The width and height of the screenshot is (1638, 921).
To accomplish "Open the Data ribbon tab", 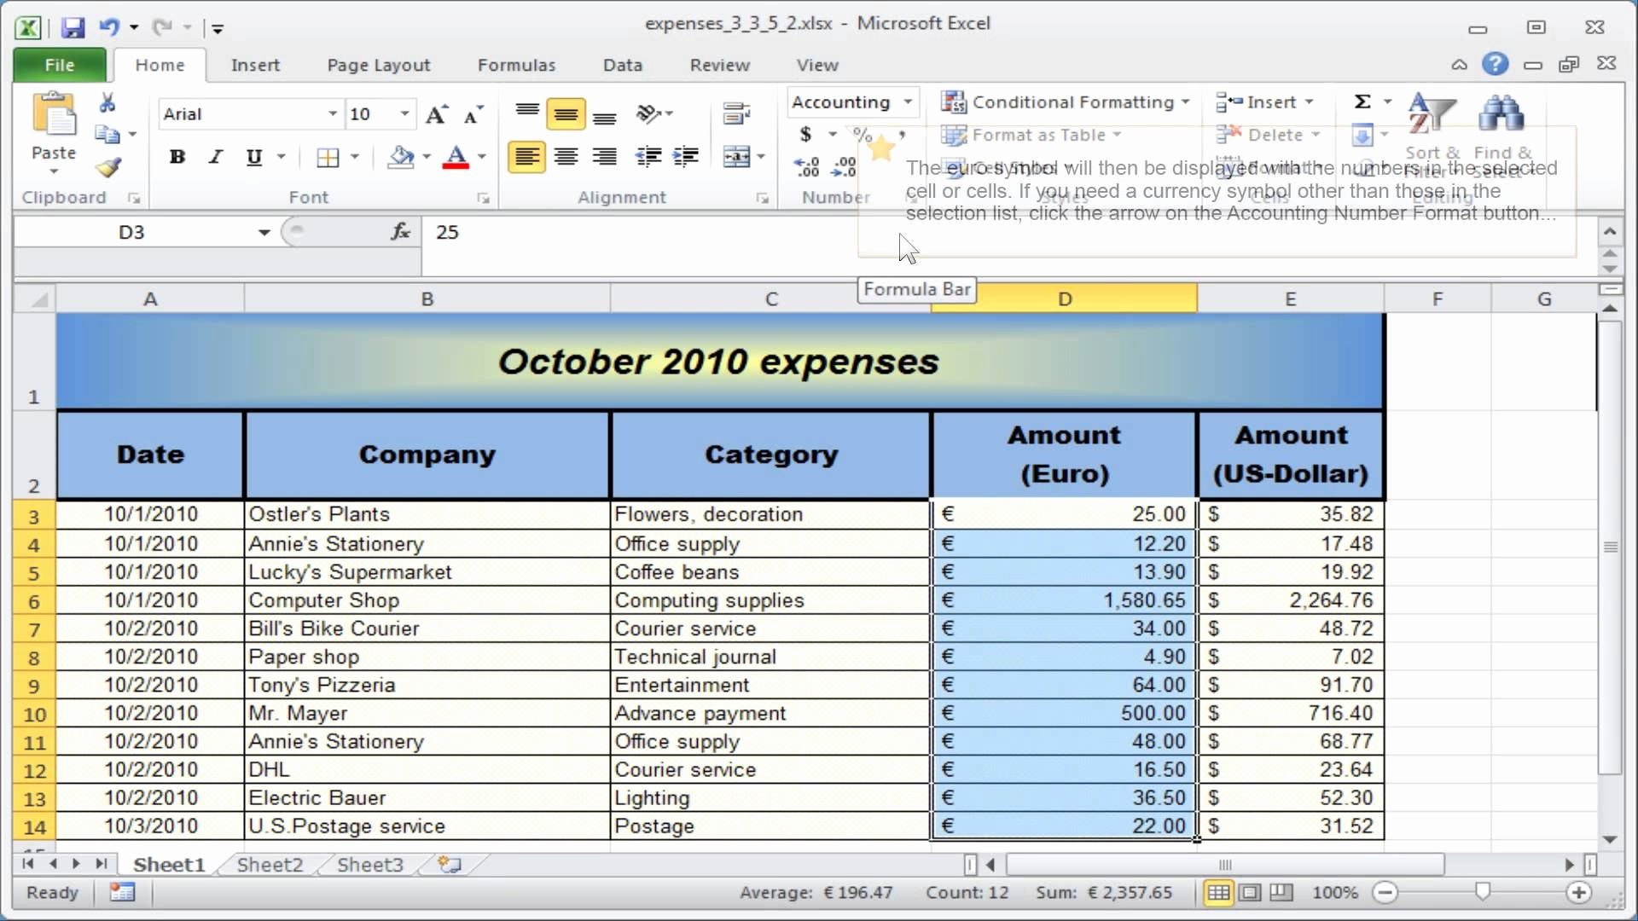I will point(624,64).
